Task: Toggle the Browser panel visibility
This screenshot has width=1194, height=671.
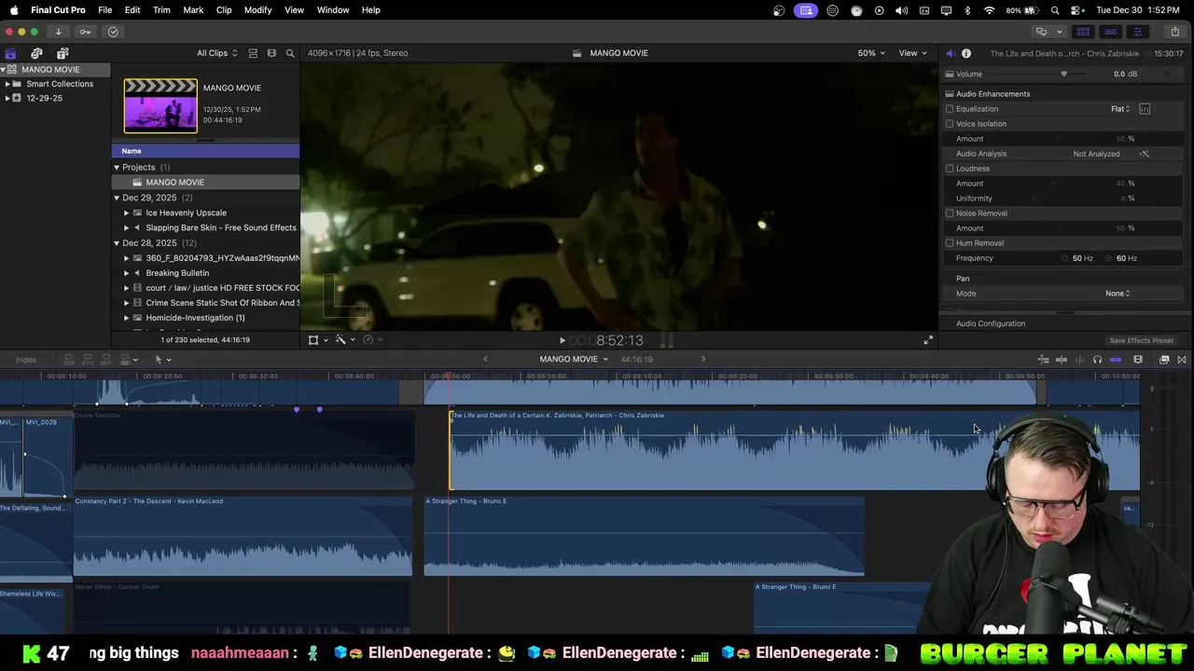Action: point(1083,32)
